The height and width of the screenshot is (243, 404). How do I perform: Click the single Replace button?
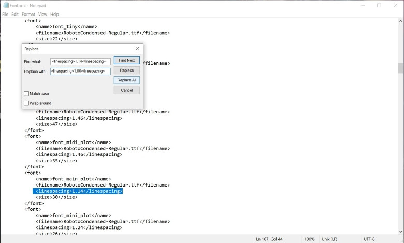tap(126, 70)
